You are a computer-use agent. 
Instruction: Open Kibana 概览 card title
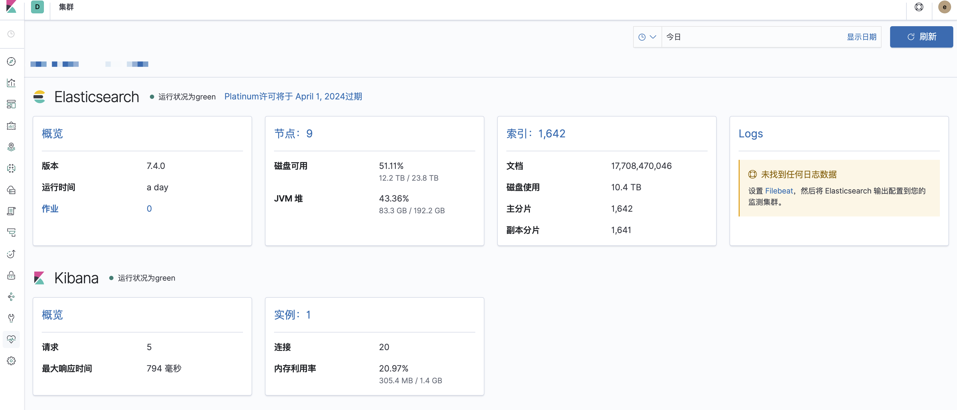pos(52,315)
